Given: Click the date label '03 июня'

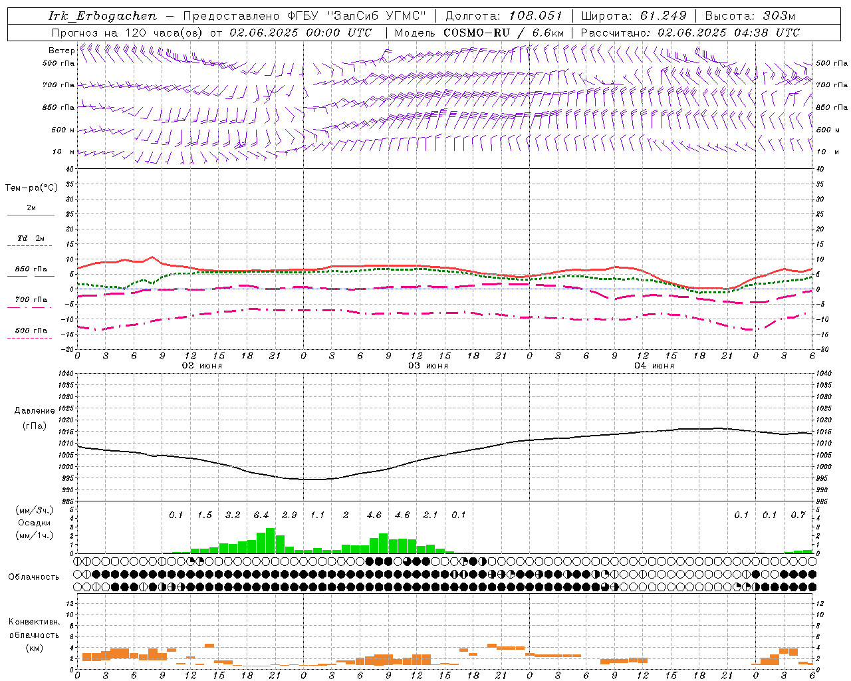Looking at the screenshot, I should pyautogui.click(x=428, y=366).
